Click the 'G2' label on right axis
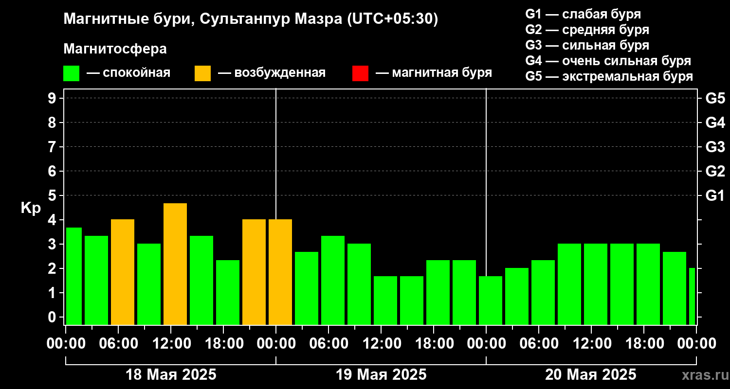730x389 pixels. click(715, 171)
